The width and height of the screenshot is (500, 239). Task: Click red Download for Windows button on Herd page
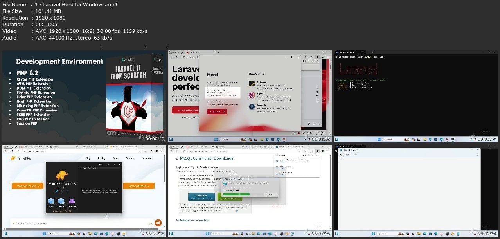[x=185, y=110]
